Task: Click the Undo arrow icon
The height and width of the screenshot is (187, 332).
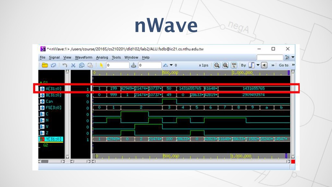Action: (65, 65)
